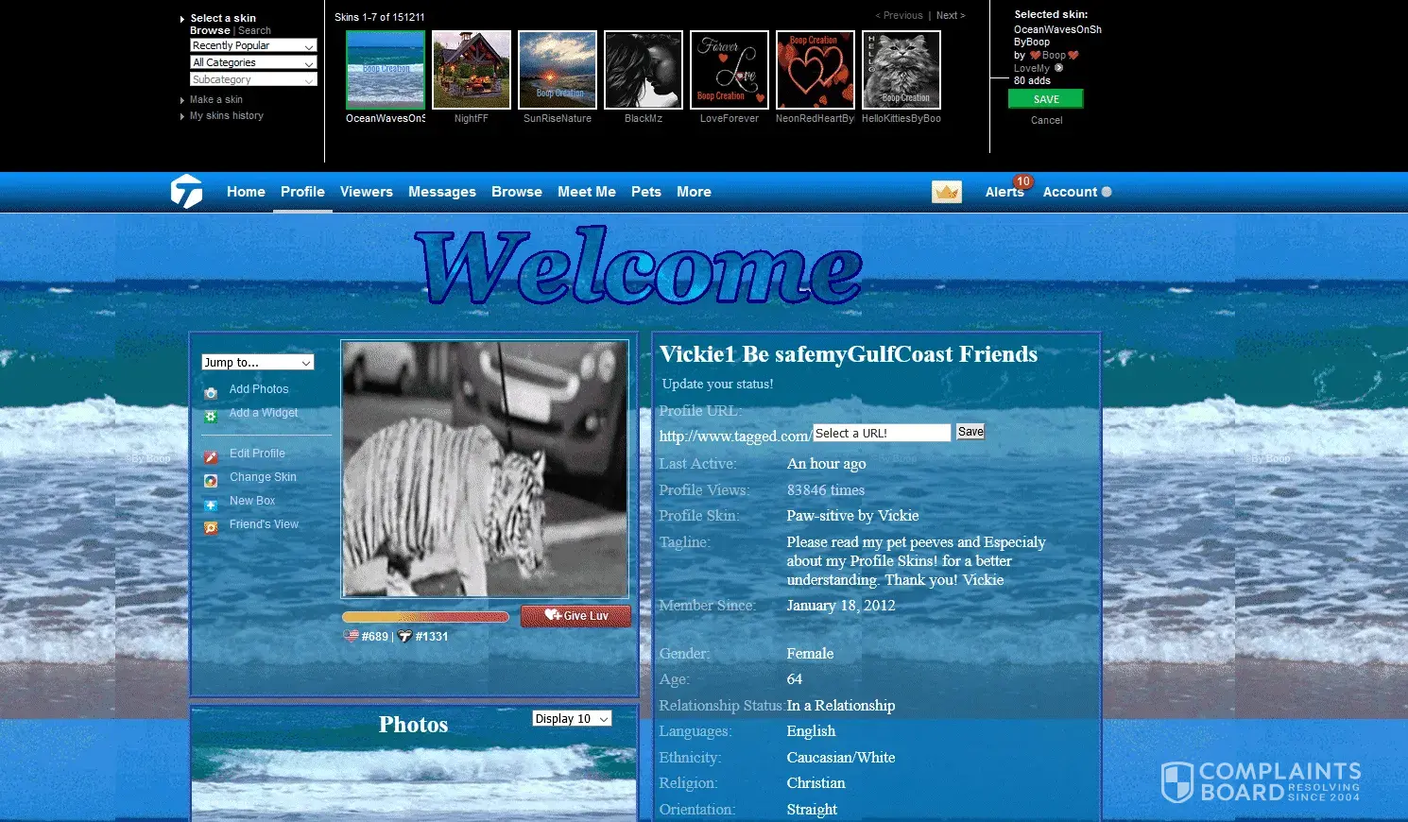This screenshot has width=1408, height=822.
Task: Click the '83846 times' profile views value
Action: (826, 490)
